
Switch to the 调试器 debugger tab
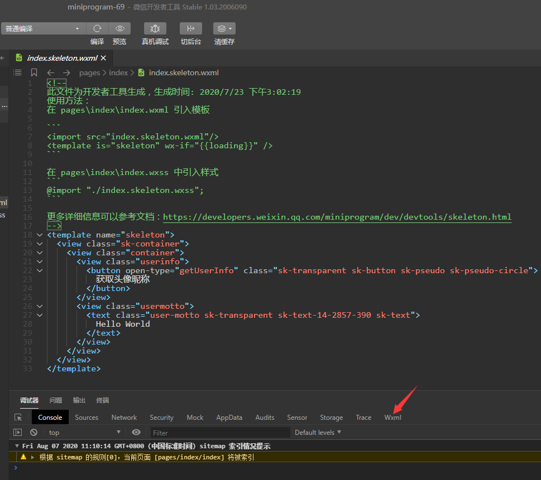(30, 400)
